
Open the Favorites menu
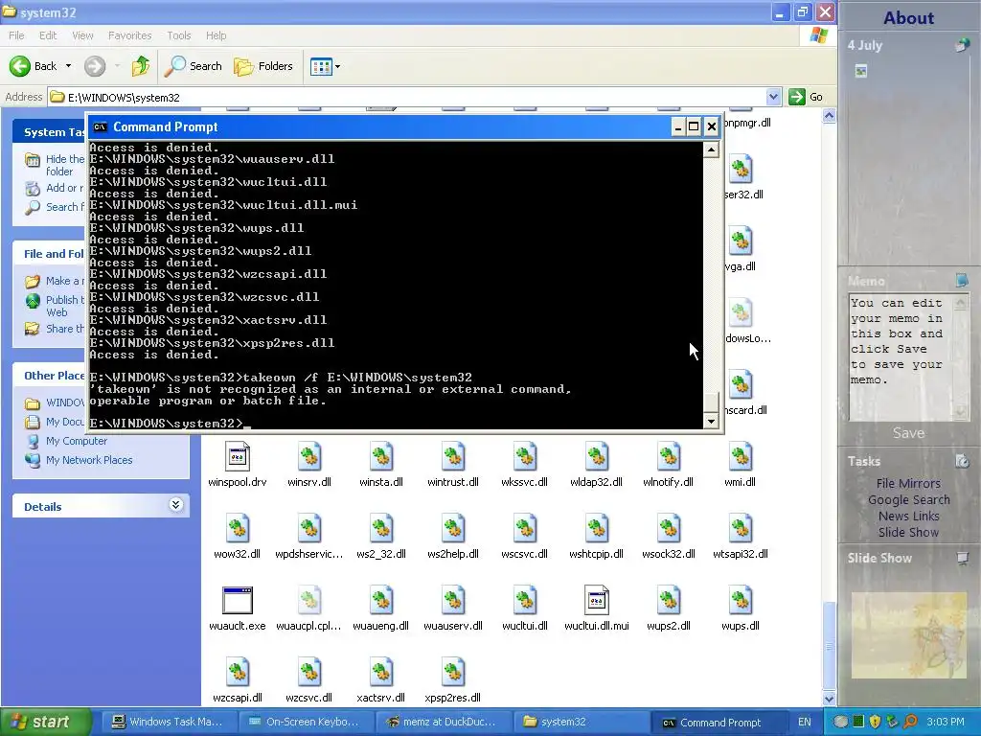129,35
